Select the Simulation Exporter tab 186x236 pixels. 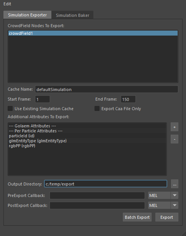[x=28, y=15]
